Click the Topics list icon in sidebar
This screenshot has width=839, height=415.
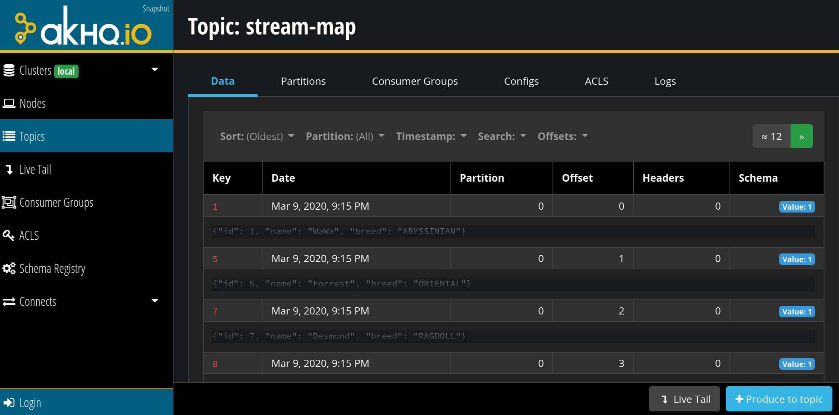9,136
